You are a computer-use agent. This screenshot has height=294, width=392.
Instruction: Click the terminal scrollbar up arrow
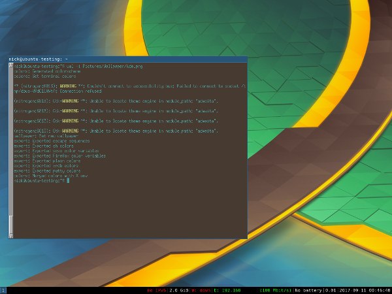tap(10, 65)
